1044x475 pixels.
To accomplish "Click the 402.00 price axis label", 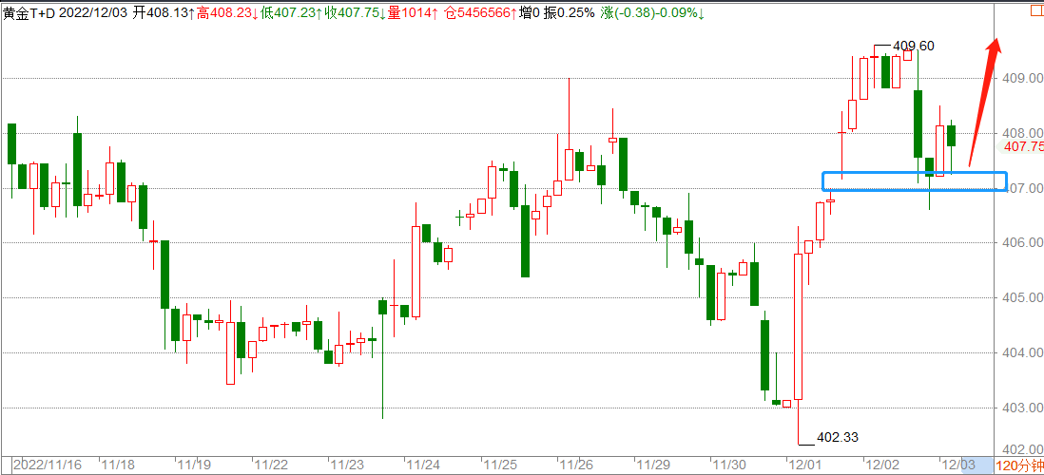I will 1023,449.
